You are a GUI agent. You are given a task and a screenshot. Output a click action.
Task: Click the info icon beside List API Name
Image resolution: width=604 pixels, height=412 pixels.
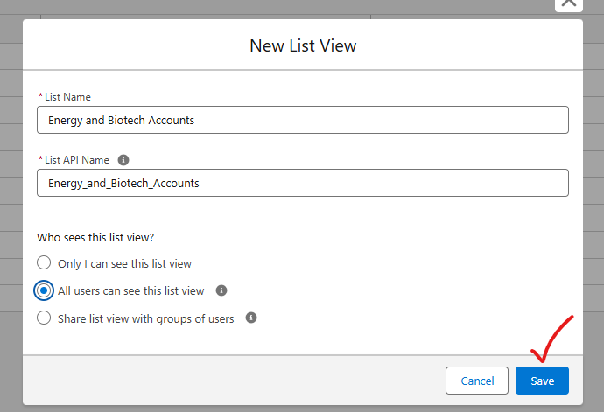tap(123, 160)
